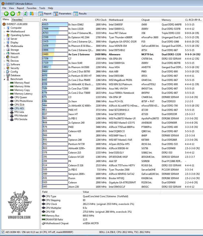Expand the Display tree node
Screen dimensions: 203x236
pos(4,43)
